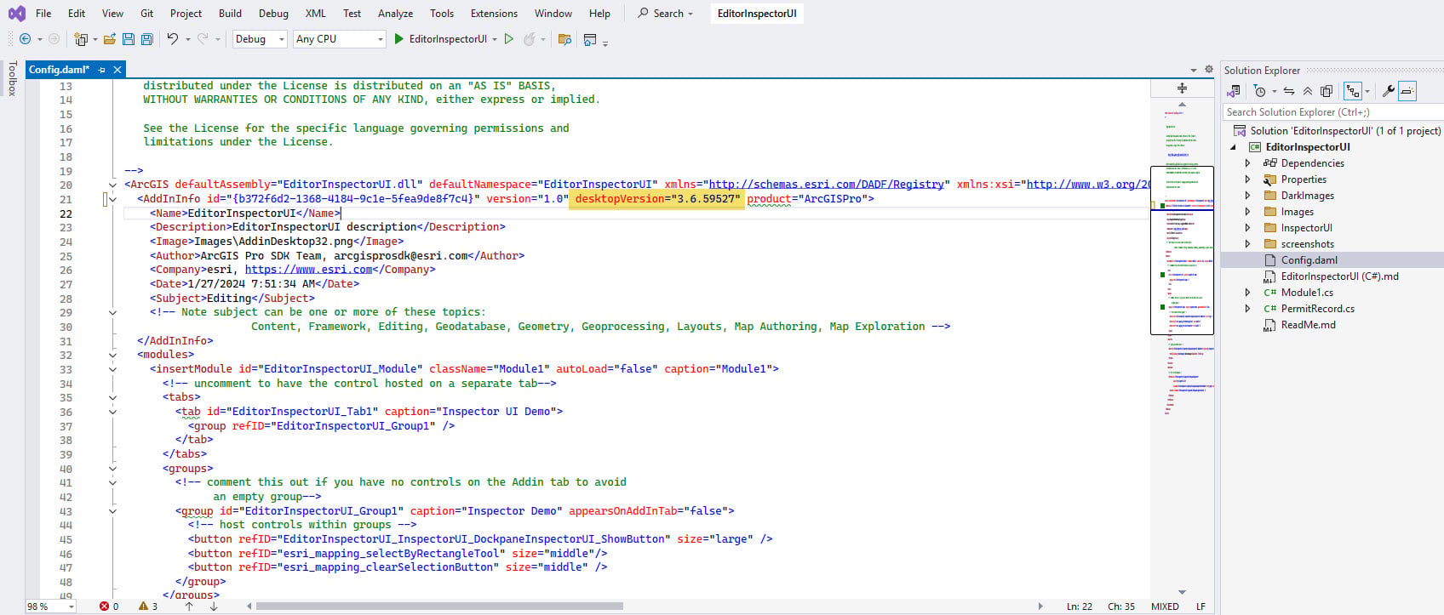Click the MIXED line ending indicator

click(x=1165, y=606)
